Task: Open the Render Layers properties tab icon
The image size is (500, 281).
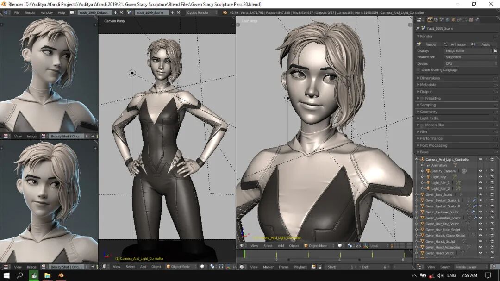Action: coord(436,20)
